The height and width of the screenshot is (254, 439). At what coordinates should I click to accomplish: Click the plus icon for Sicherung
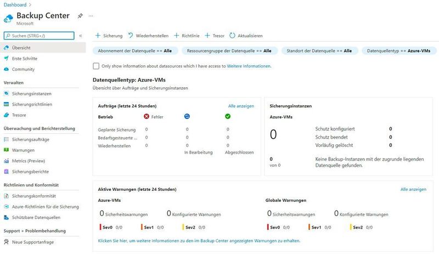click(98, 36)
